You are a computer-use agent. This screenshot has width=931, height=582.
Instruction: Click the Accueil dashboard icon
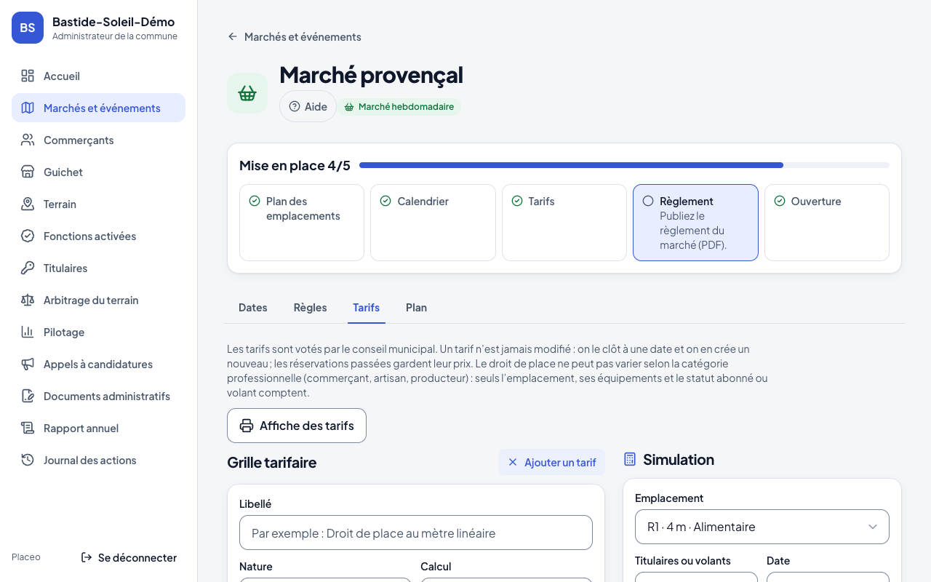coord(28,76)
